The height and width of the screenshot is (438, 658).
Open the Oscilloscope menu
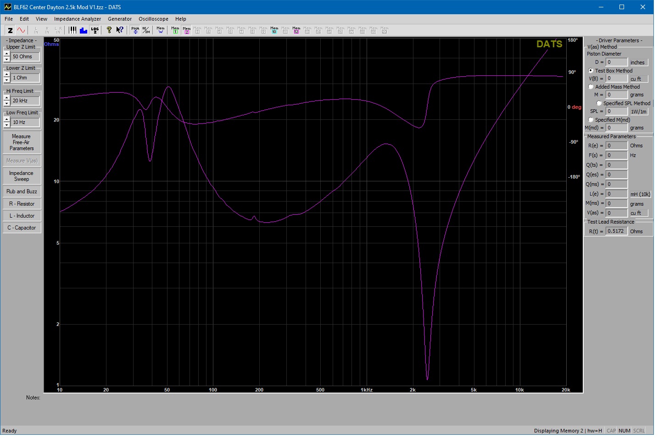pyautogui.click(x=153, y=19)
